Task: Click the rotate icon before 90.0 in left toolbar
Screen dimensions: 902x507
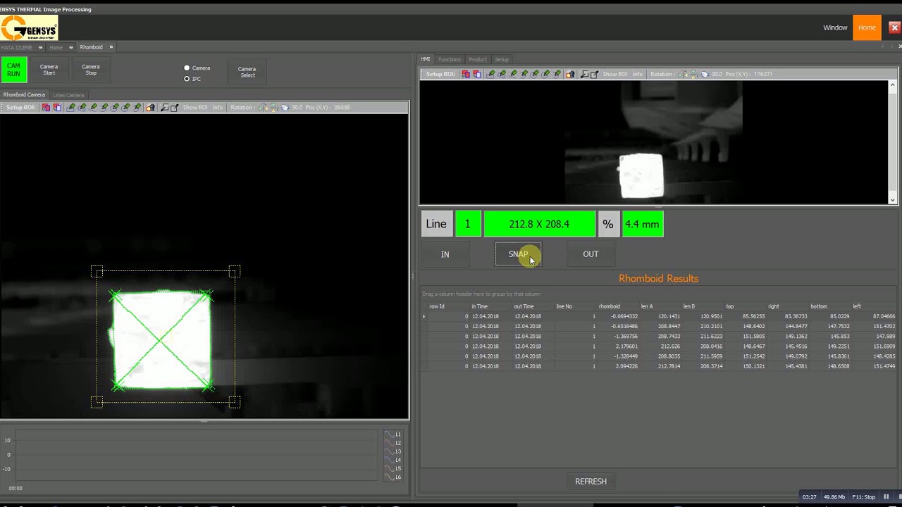Action: coord(285,107)
